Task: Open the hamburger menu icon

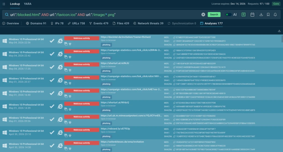Action: (x=4, y=4)
